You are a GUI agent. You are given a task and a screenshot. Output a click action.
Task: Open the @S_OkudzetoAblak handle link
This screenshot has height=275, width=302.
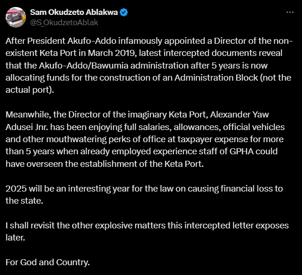tap(64, 22)
